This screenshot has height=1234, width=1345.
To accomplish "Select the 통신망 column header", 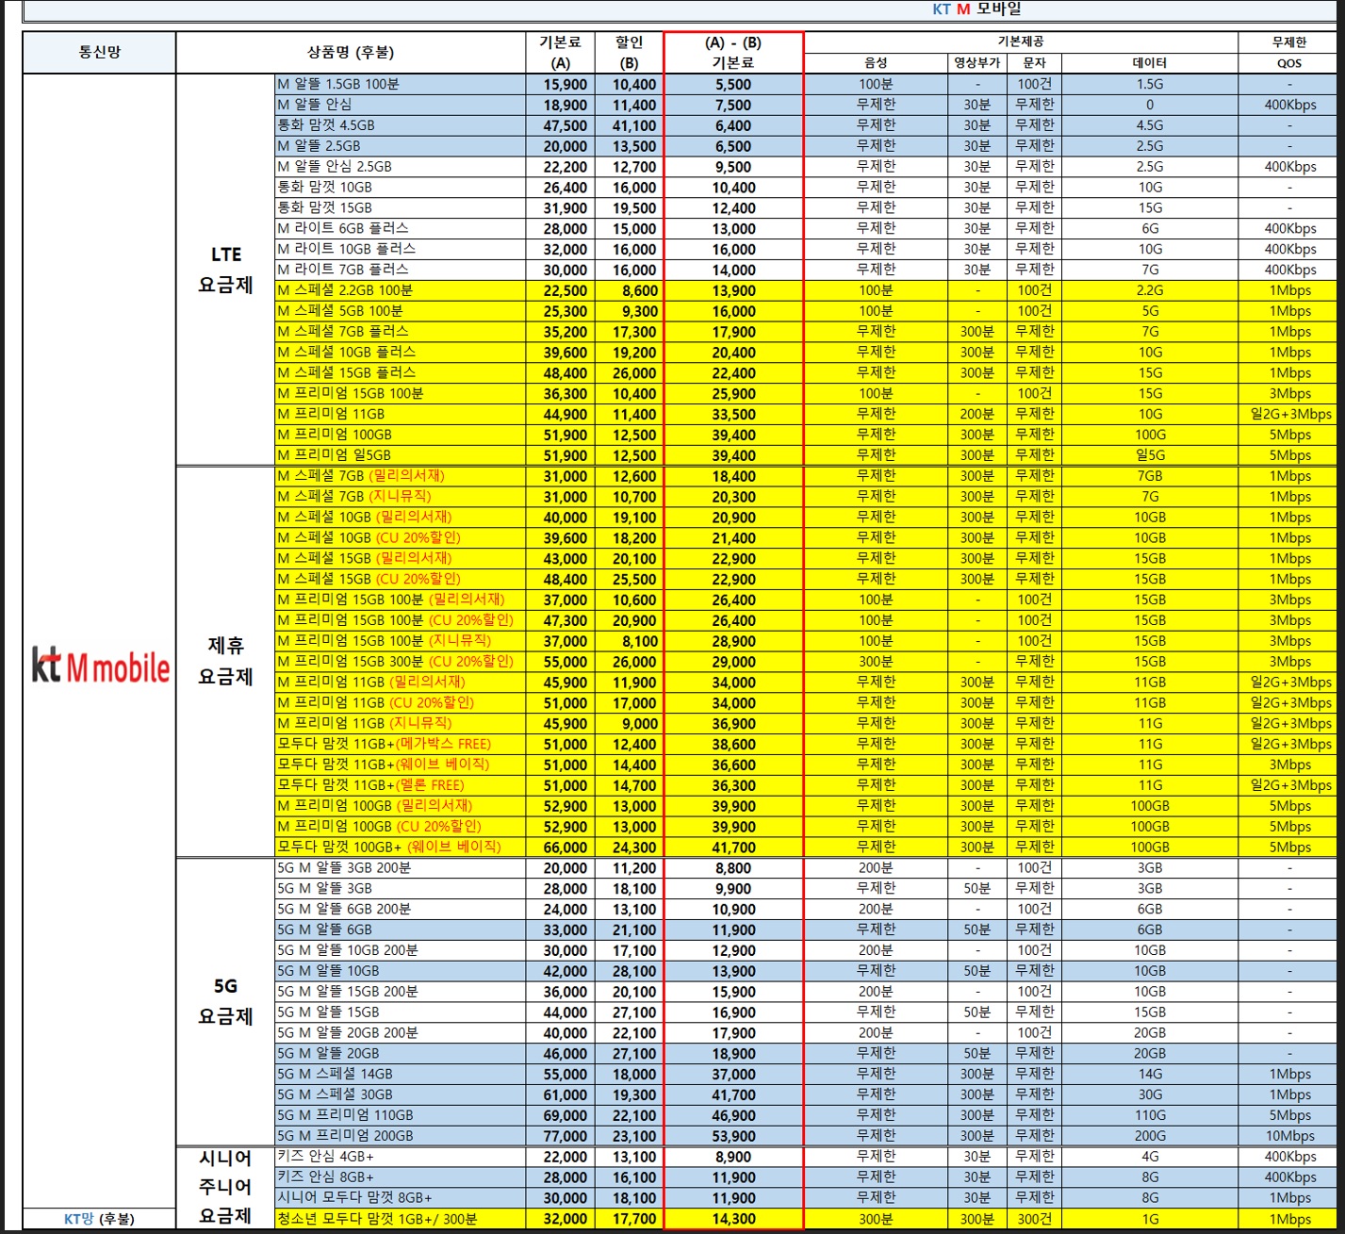I will (100, 53).
